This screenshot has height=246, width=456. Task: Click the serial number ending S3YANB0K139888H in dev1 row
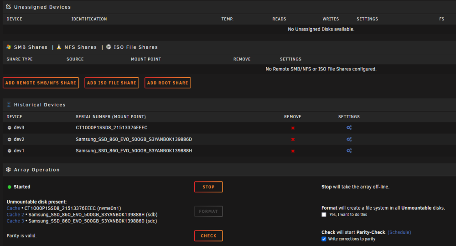pyautogui.click(x=134, y=151)
